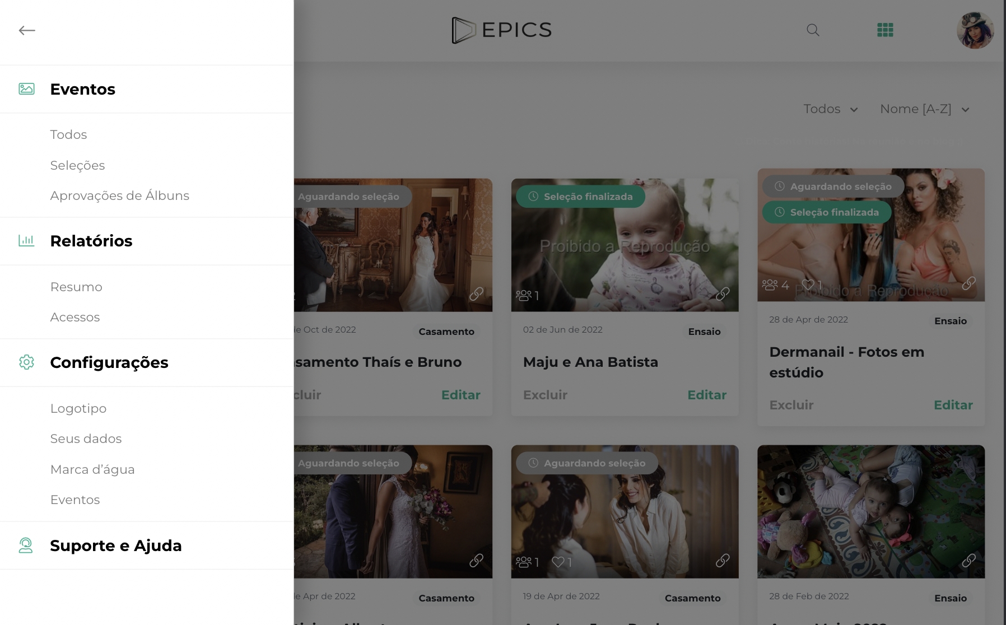The image size is (1006, 625).
Task: Click Editar on Maju e Ana Batista
Action: click(x=707, y=395)
